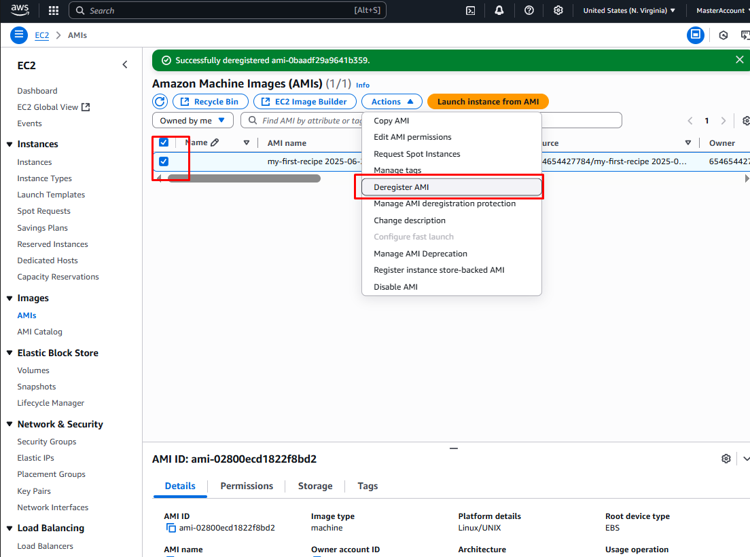Open the "Owned by me" filter dropdown

[192, 120]
